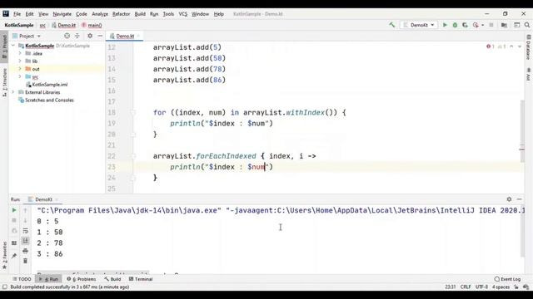533x299 pixels.
Task: Expand External Libraries node
Action: coord(13,92)
